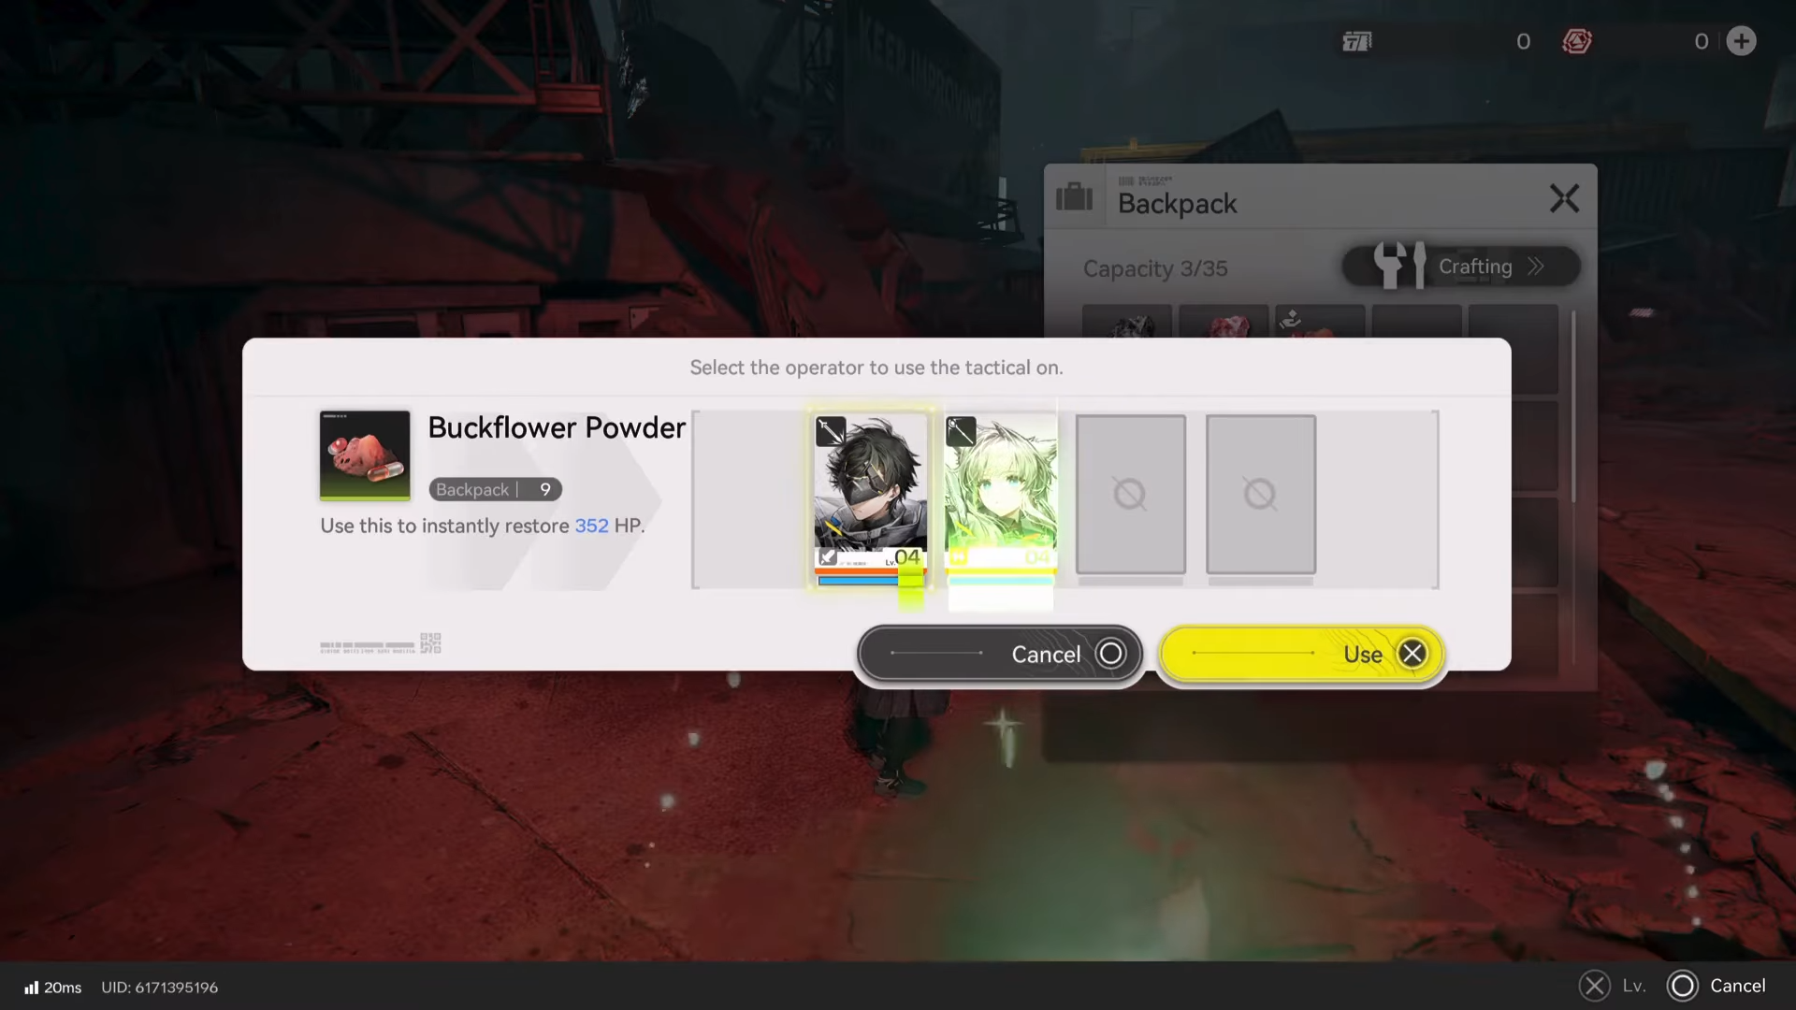Close the Backpack panel
The image size is (1796, 1010).
1564,198
